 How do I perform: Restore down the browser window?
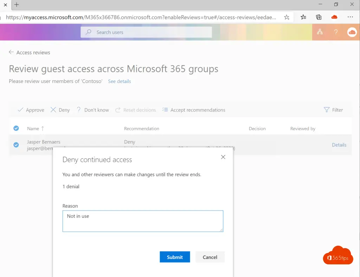[x=336, y=4]
